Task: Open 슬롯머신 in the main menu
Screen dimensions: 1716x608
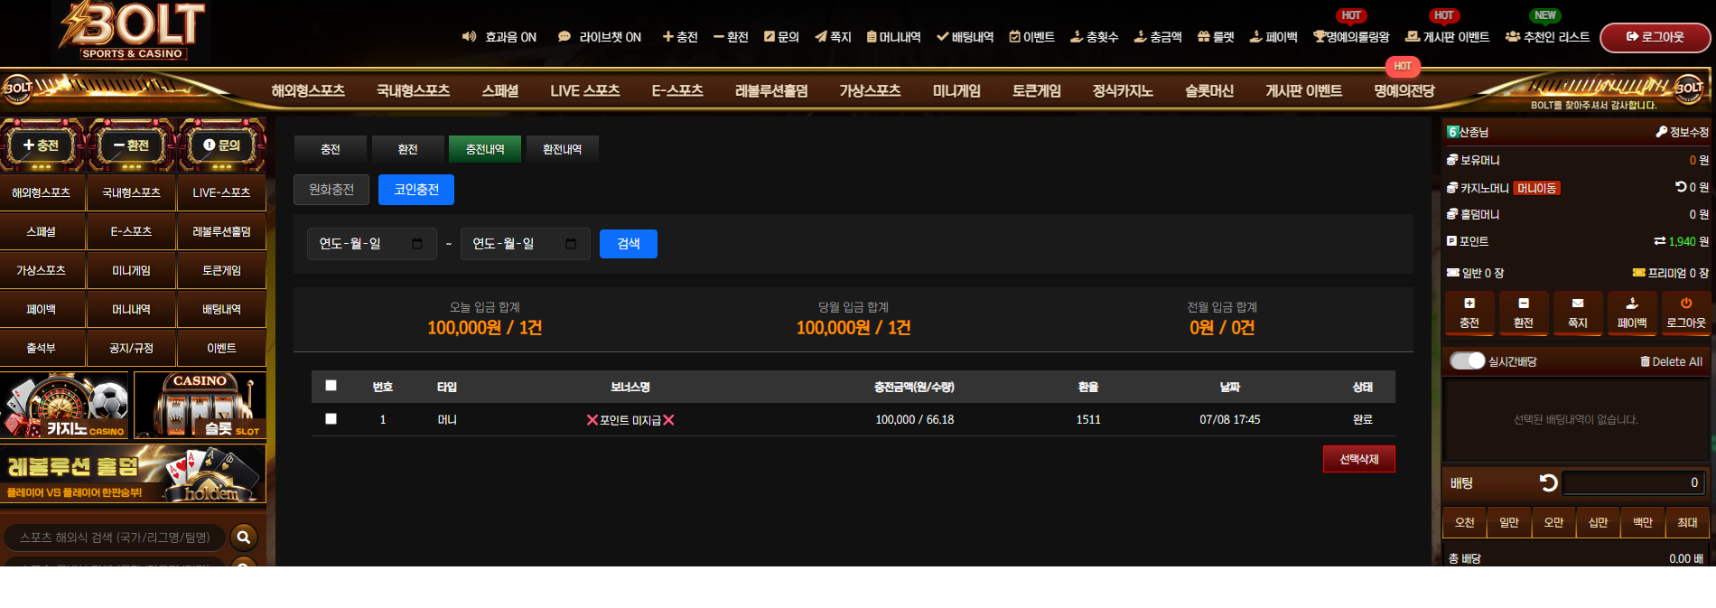Action: (x=1208, y=91)
